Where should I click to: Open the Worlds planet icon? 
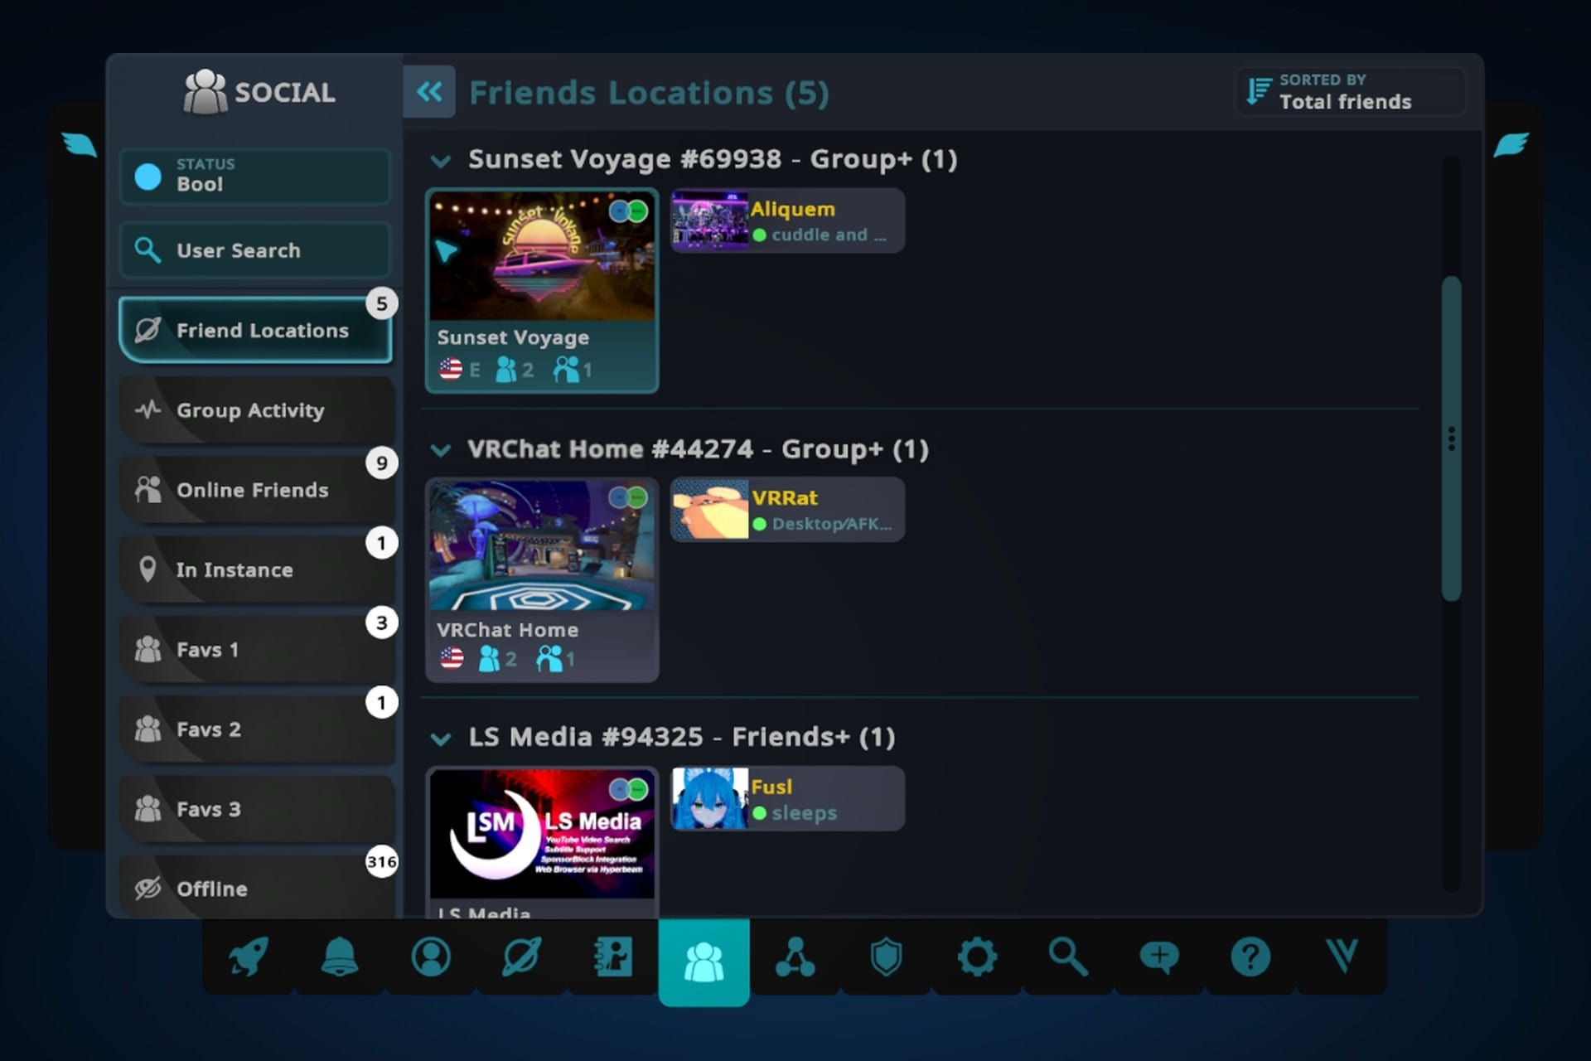pos(521,957)
